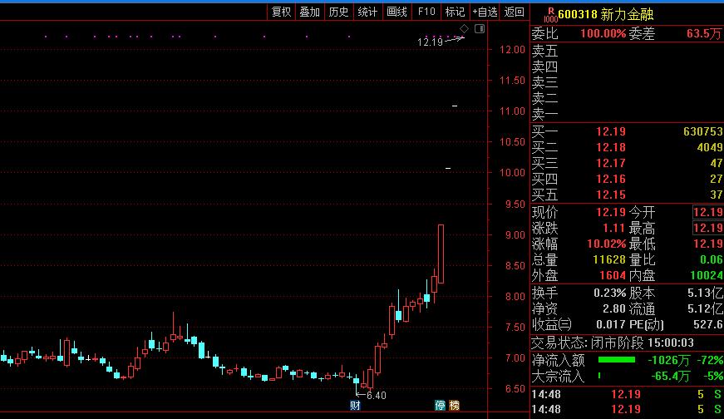Click the tall limit-up candlestick near 9.00
724x419 pixels.
point(441,254)
